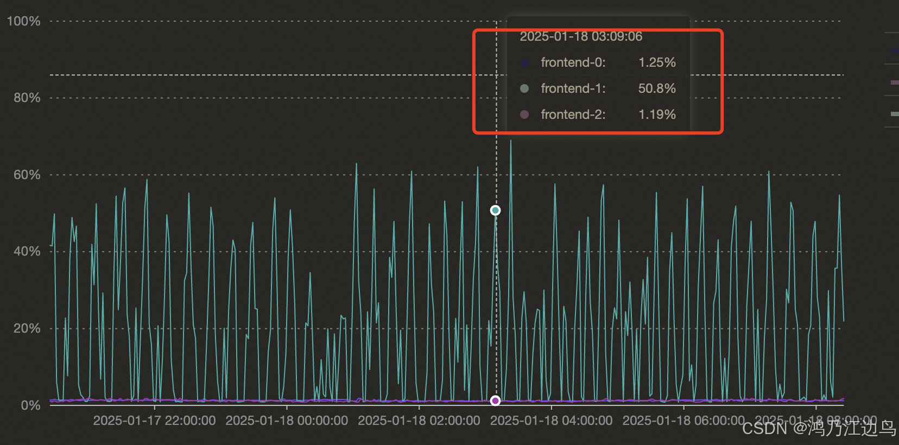Click the purple frontend-2 data point near 0%
899x445 pixels.
pos(495,400)
